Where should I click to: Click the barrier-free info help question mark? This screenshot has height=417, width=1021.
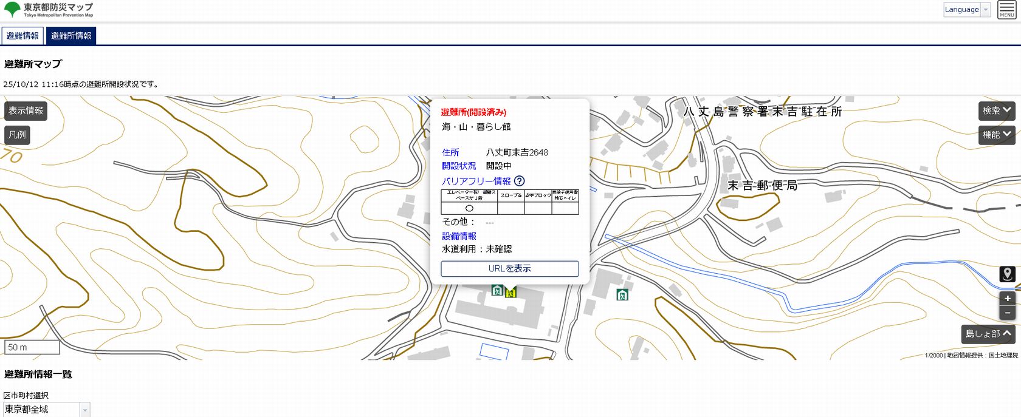pyautogui.click(x=519, y=181)
